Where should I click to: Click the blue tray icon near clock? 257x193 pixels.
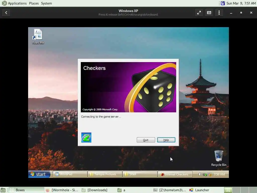click(x=223, y=3)
